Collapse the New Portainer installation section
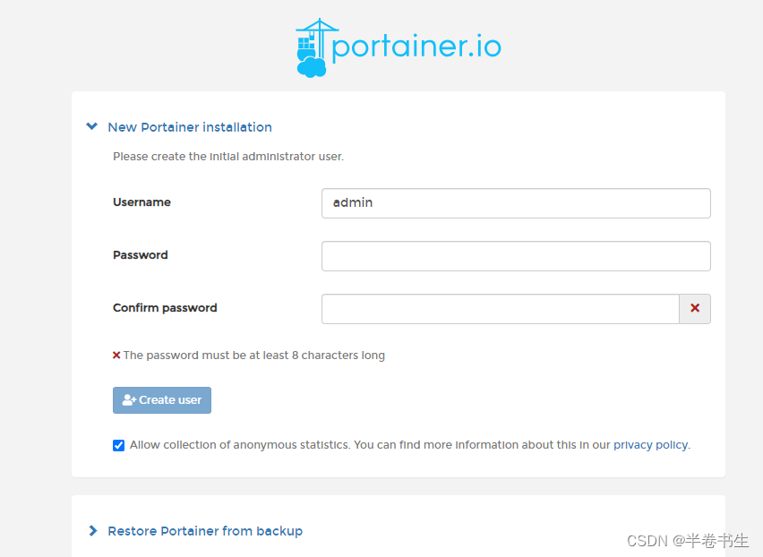This screenshot has height=557, width=763. 92,126
